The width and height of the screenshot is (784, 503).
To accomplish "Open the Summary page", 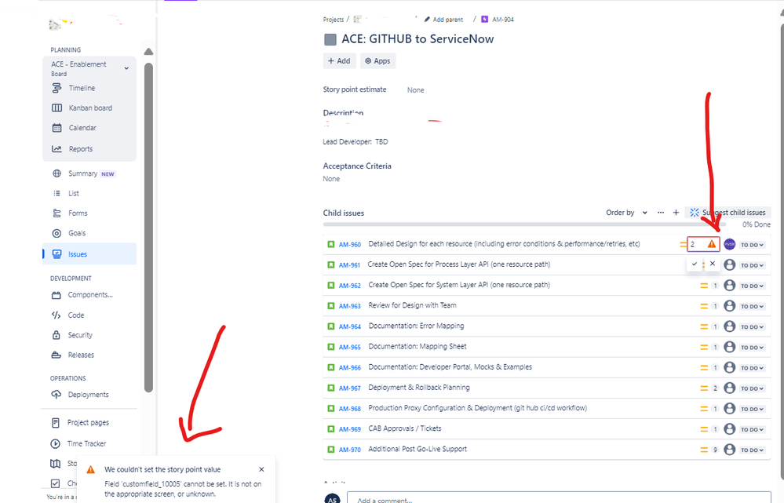I will [x=83, y=173].
